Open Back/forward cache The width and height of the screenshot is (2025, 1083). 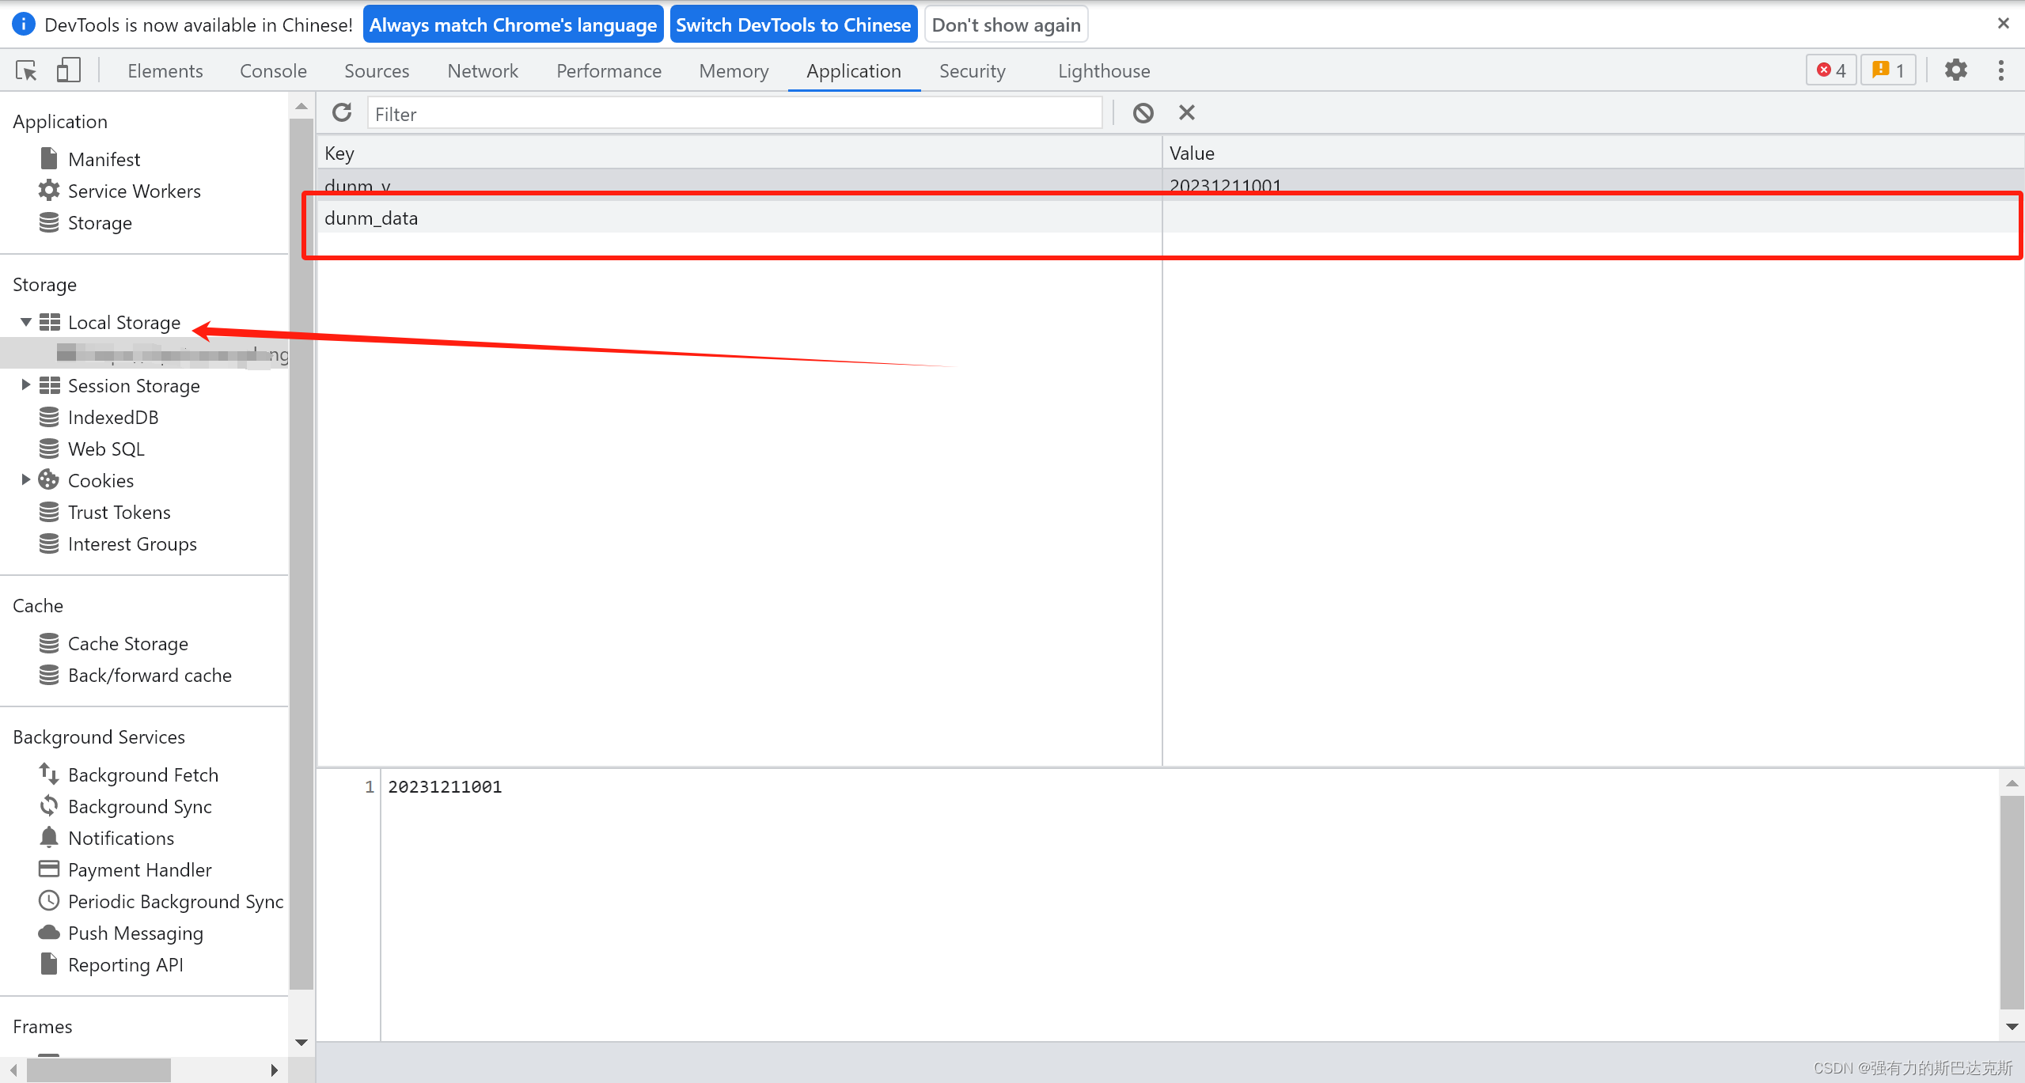tap(150, 675)
